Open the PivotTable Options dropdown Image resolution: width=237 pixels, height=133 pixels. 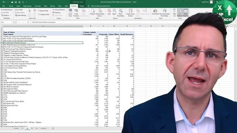click(6, 16)
